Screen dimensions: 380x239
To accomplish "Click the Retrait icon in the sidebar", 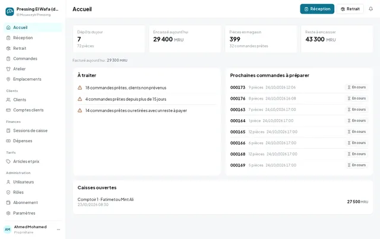I will click(x=8, y=48).
